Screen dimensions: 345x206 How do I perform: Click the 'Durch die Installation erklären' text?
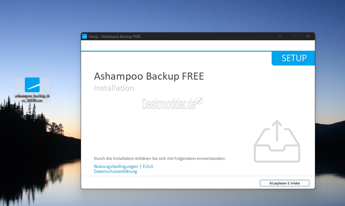pyautogui.click(x=160, y=158)
